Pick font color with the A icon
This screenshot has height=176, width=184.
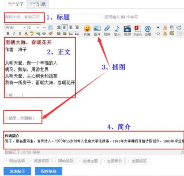coord(26,33)
